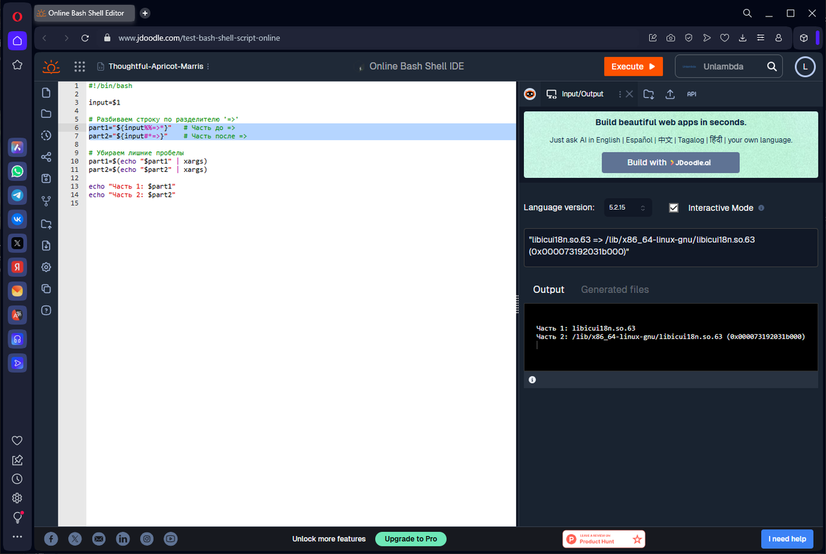Click the JDoodle sun logo icon
The image size is (826, 554).
52,67
